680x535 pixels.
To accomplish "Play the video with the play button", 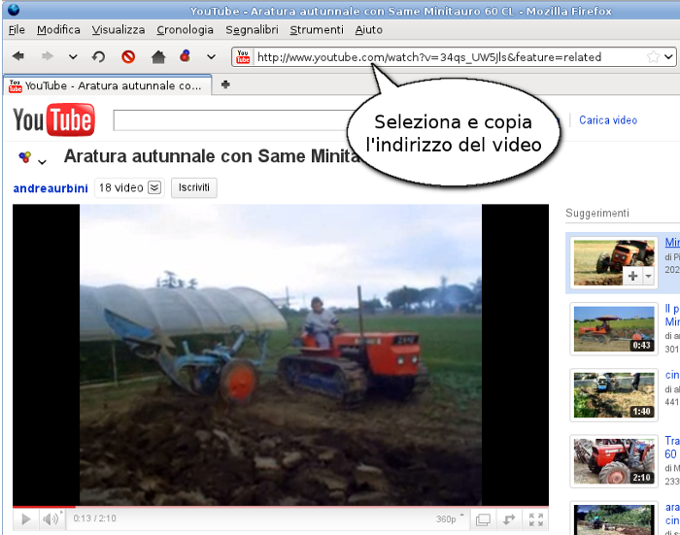I will pyautogui.click(x=26, y=519).
